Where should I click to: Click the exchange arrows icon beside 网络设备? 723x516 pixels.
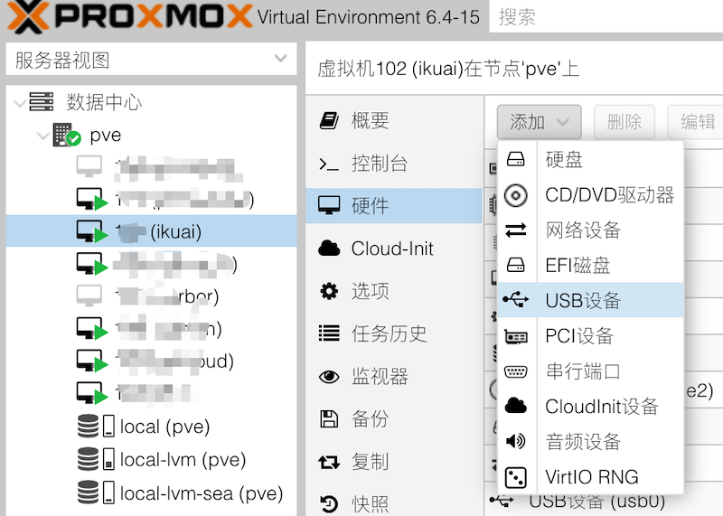click(515, 230)
